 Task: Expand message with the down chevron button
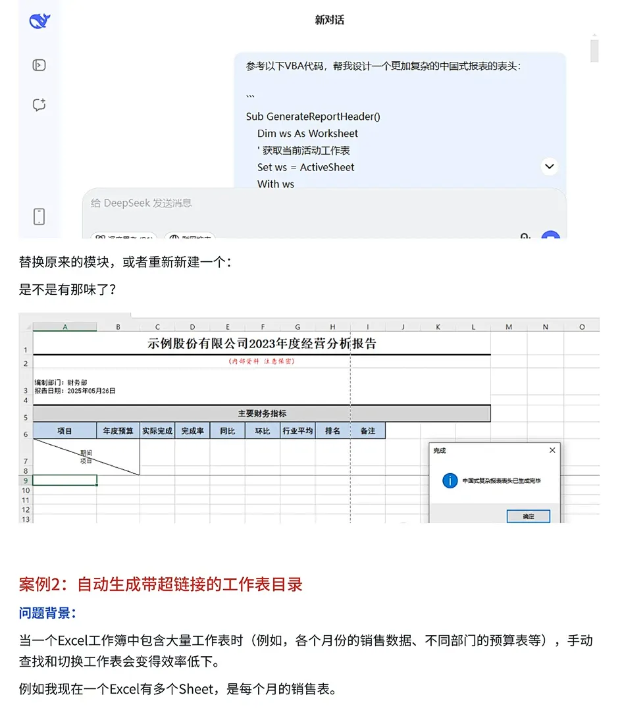549,167
